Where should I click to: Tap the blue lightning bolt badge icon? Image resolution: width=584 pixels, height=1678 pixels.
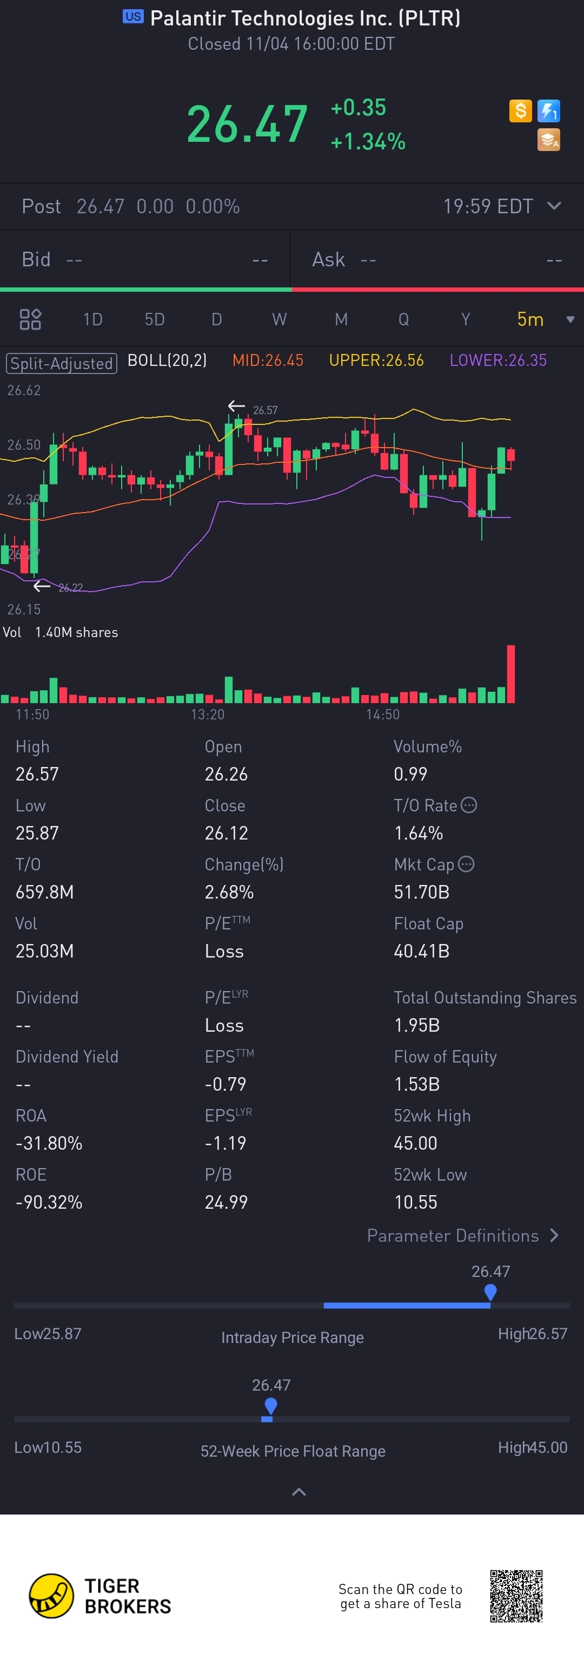click(x=549, y=111)
